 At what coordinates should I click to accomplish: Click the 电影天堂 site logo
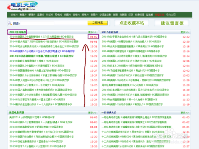[22, 6]
